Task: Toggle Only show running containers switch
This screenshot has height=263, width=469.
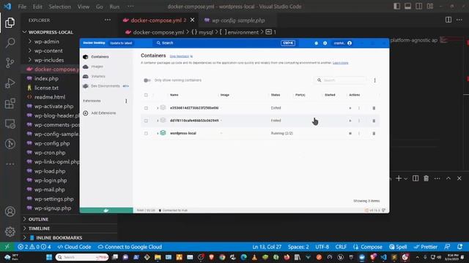Action: coord(147,80)
